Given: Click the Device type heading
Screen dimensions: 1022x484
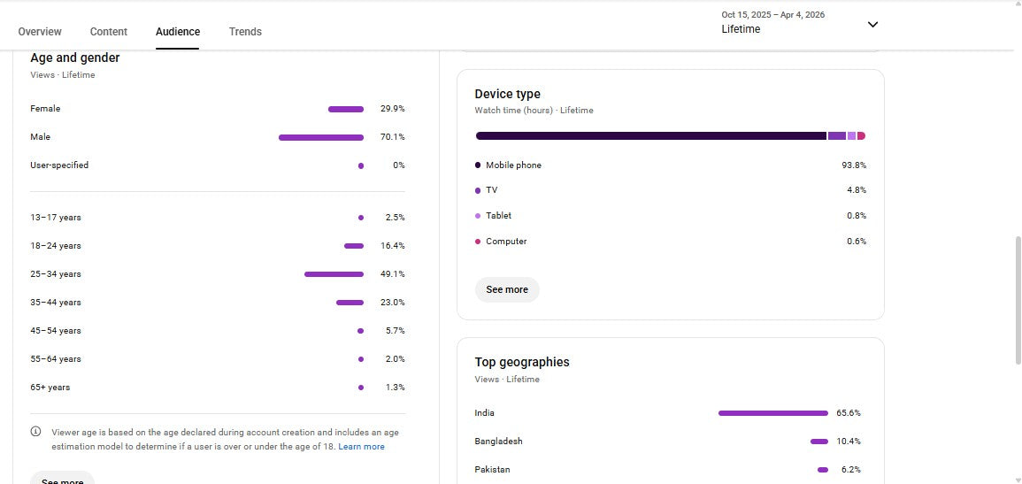Looking at the screenshot, I should coord(507,94).
